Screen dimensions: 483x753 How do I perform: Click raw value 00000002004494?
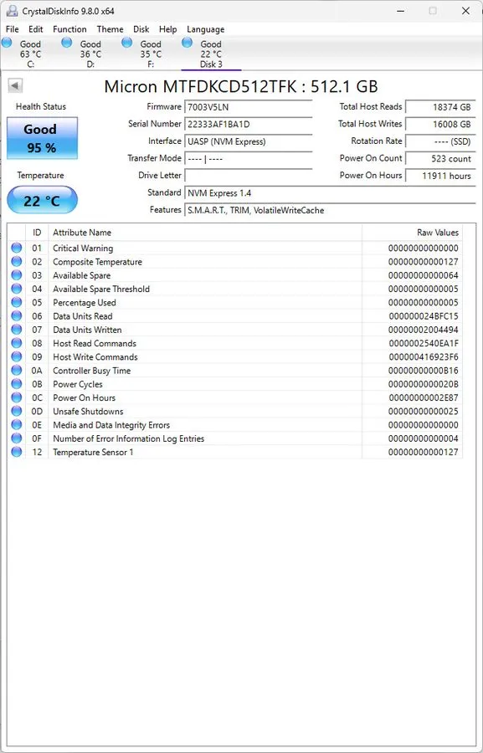[424, 330]
